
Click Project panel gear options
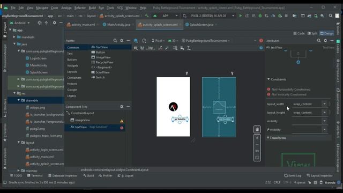tap(54, 23)
